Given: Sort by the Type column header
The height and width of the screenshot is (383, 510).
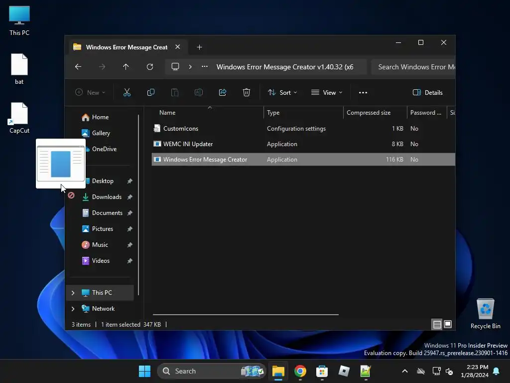Looking at the screenshot, I should [303, 113].
